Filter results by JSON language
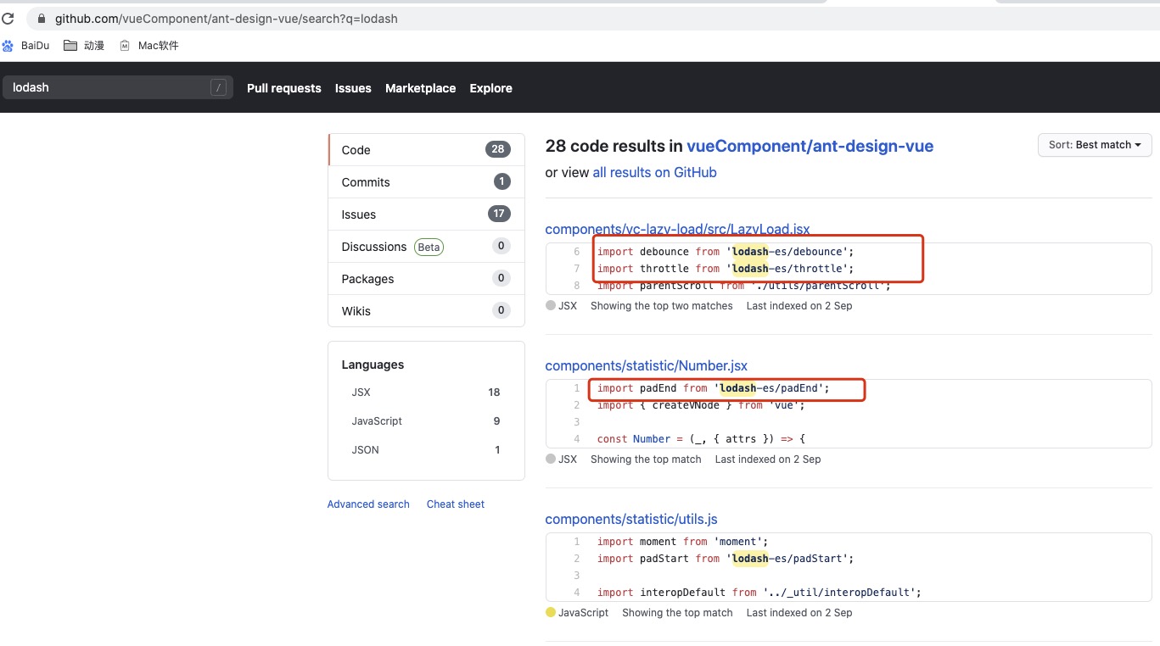 426,450
